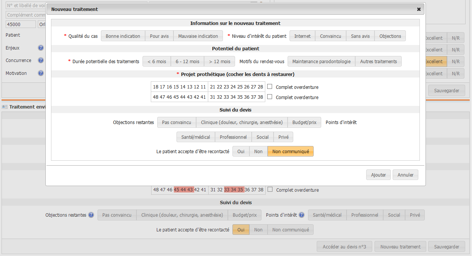Tick background Complet overdenture checkbox below dialog
The width and height of the screenshot is (472, 256).
[270, 190]
